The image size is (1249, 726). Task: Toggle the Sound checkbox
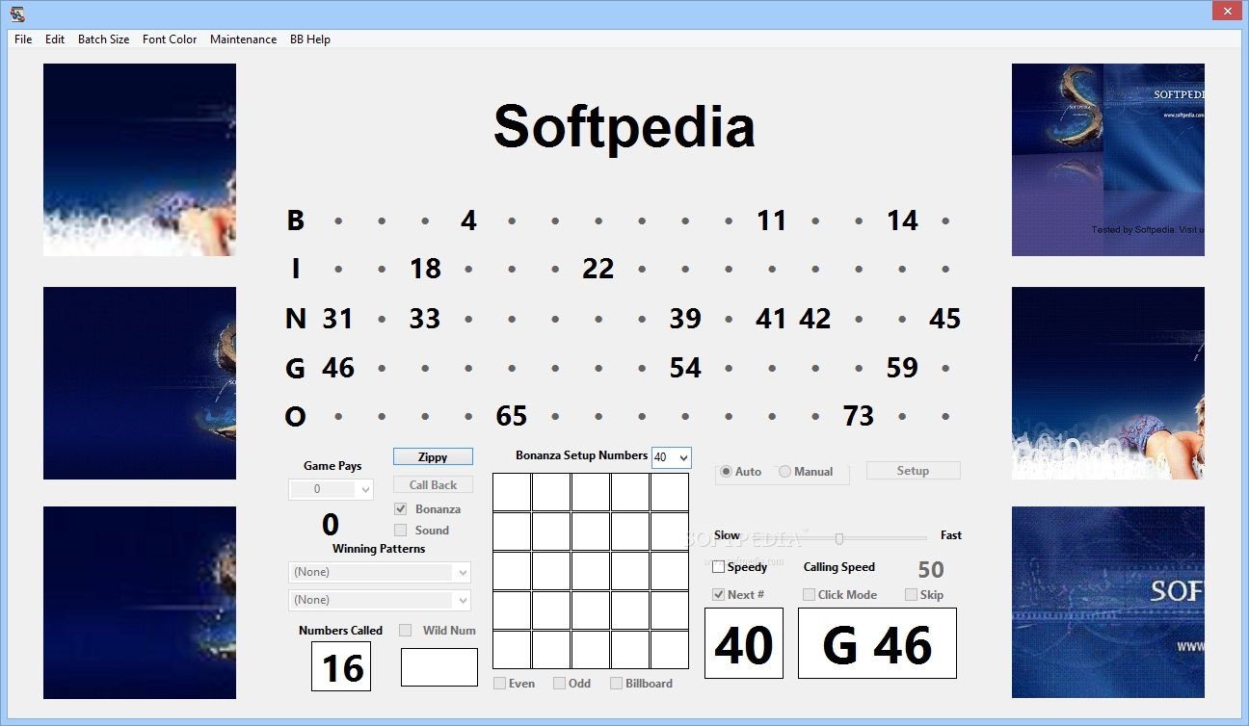[401, 530]
